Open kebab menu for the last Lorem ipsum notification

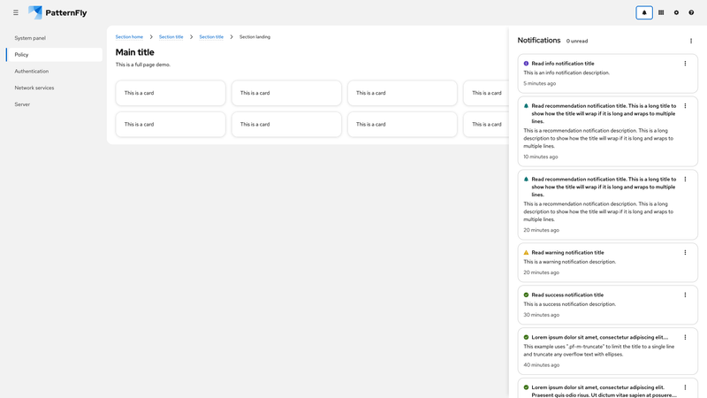tap(685, 387)
